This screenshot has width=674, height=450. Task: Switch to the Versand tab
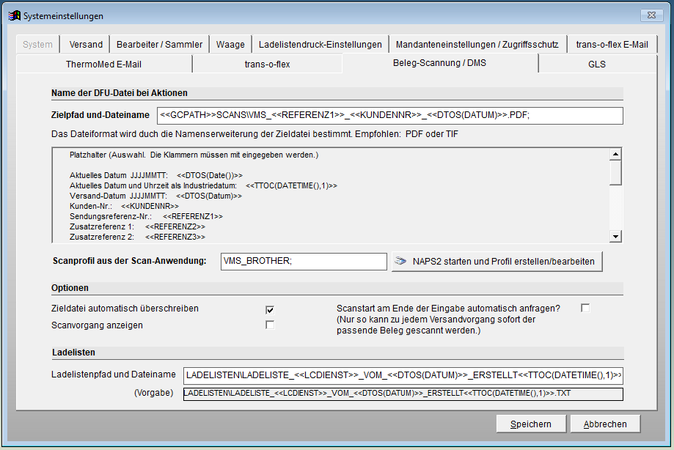84,43
